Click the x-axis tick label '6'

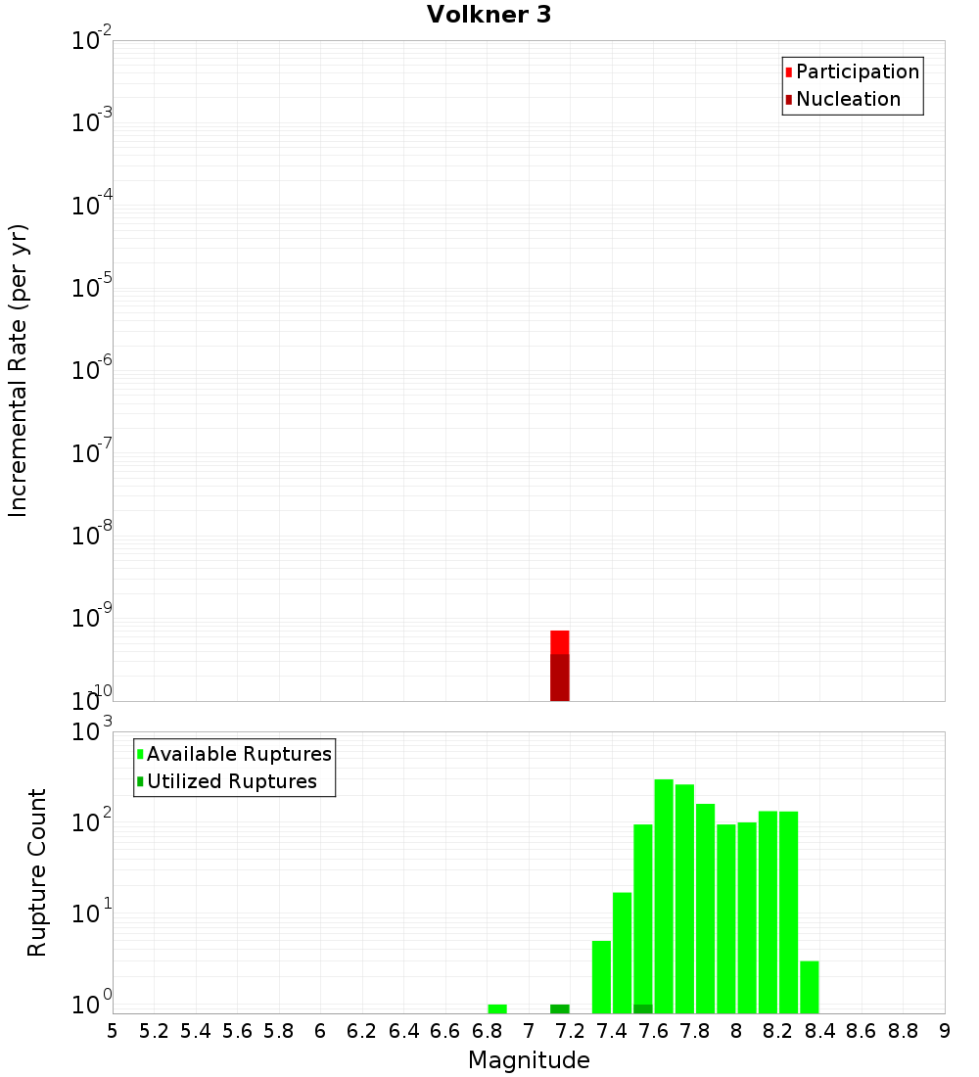tap(320, 1032)
